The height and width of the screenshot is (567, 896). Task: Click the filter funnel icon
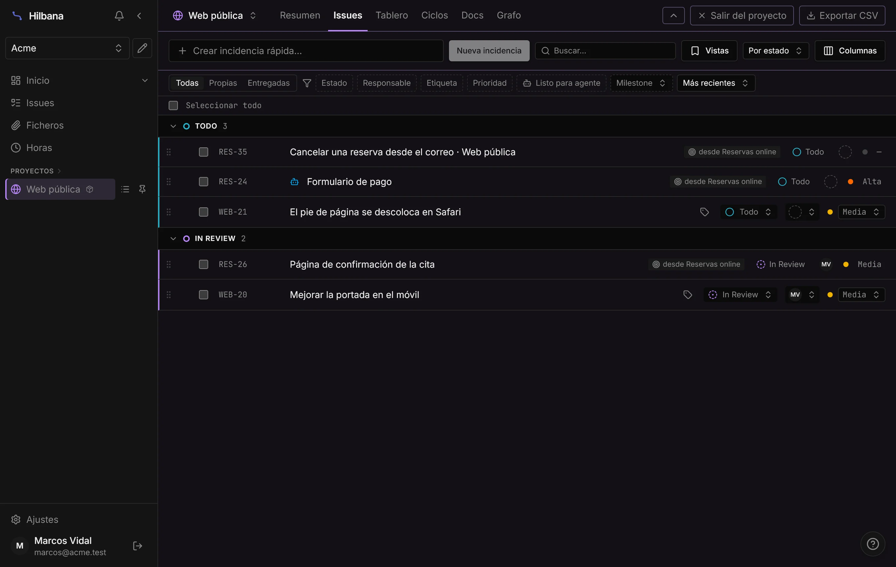click(x=307, y=83)
